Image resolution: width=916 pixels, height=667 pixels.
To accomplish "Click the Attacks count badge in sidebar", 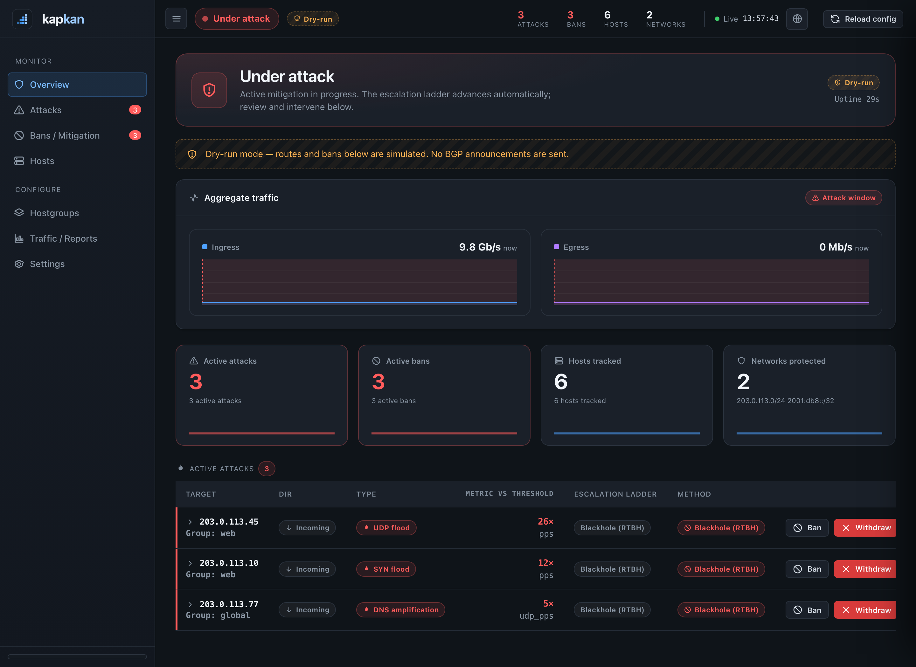I will [135, 110].
